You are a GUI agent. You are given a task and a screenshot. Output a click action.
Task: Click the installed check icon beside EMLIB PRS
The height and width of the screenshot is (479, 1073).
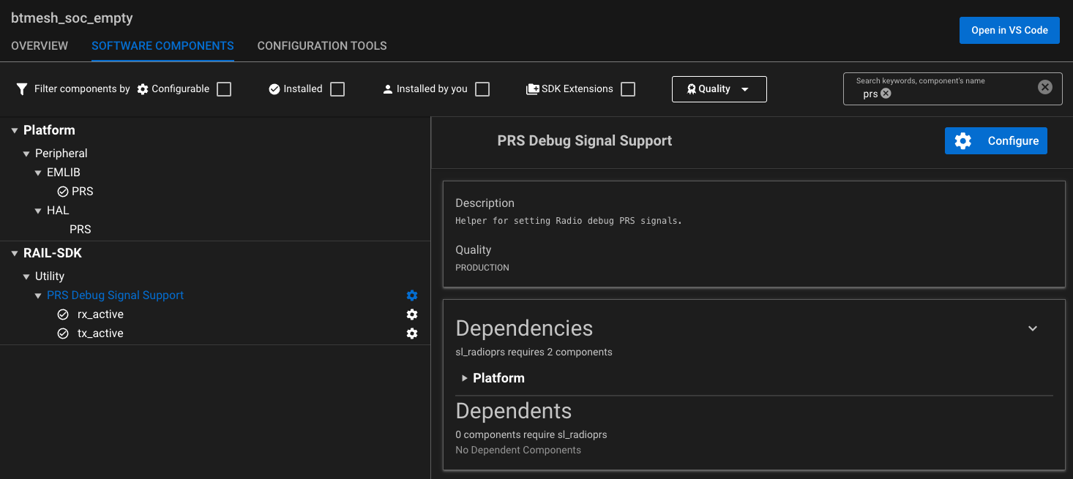[63, 192]
